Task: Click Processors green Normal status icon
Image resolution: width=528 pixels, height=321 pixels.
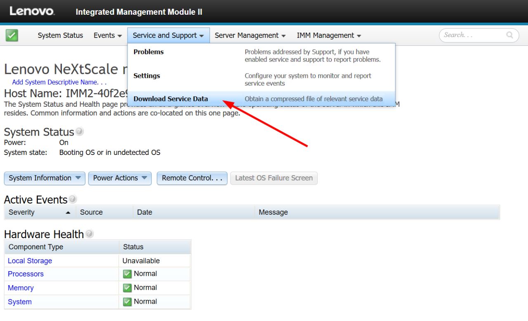Action: tap(127, 274)
